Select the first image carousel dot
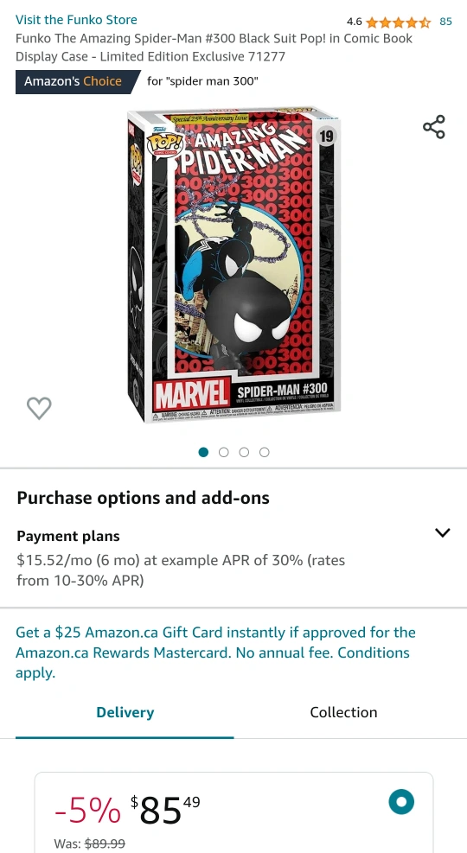This screenshot has width=467, height=853. point(203,452)
